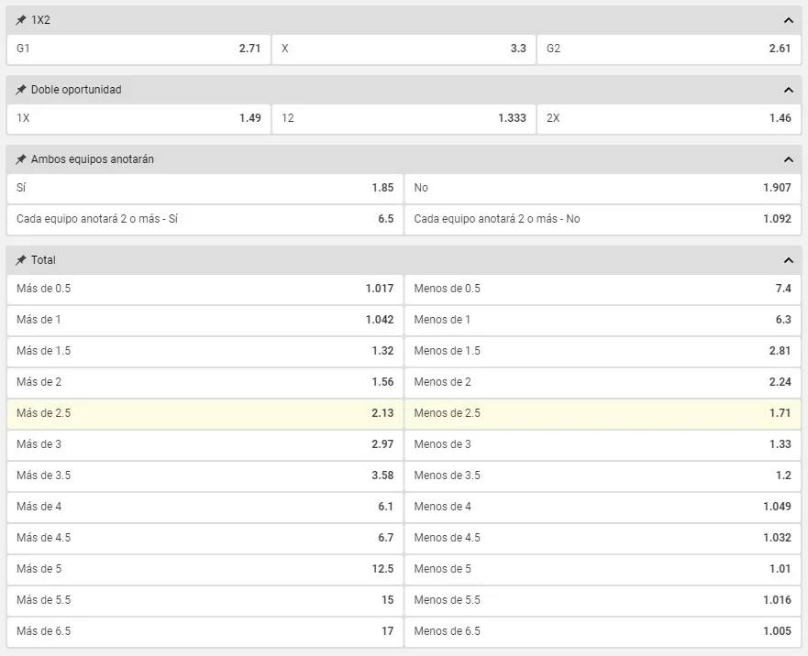The image size is (808, 656).
Task: Unpin the Doble oportunidad market
Action: pos(21,90)
